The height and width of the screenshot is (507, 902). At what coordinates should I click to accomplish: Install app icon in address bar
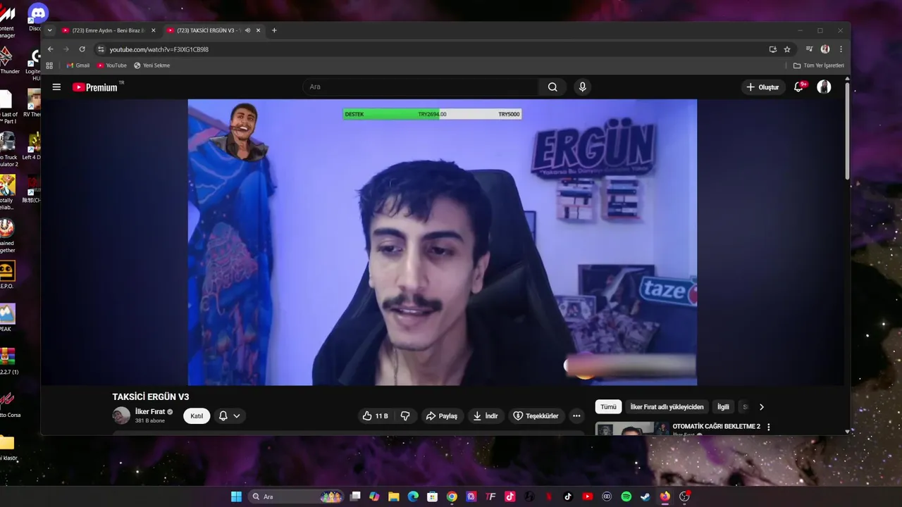[773, 49]
